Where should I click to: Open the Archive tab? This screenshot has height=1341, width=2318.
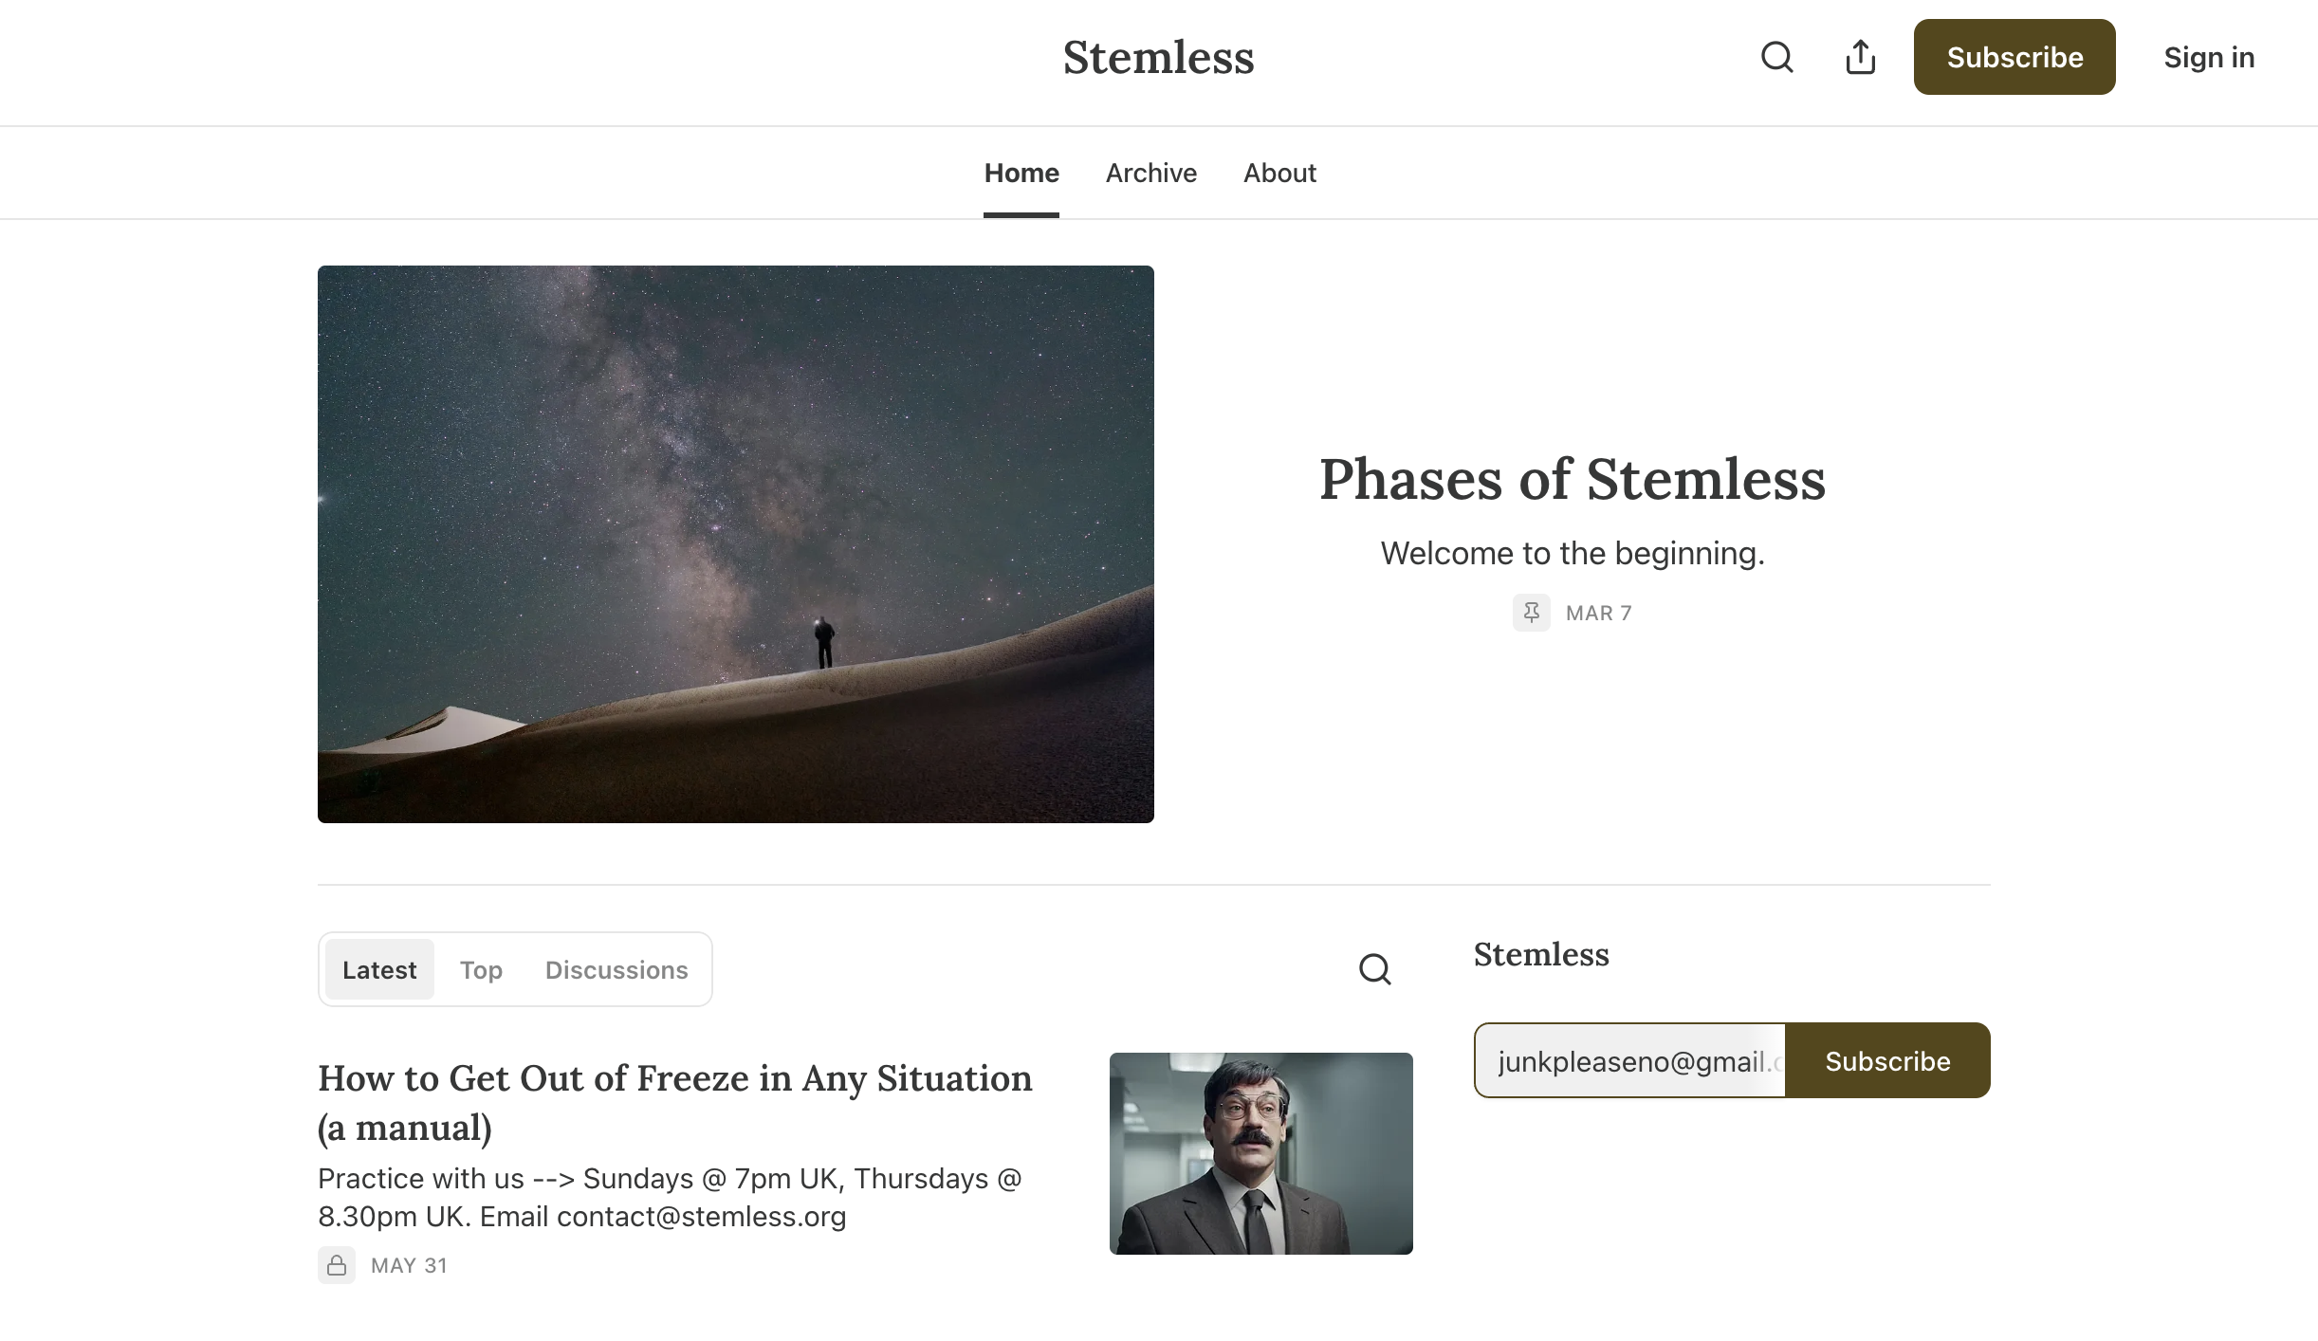click(x=1150, y=173)
